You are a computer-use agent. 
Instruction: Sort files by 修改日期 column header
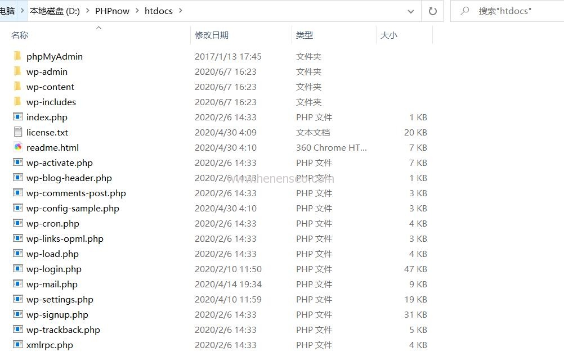coord(212,35)
